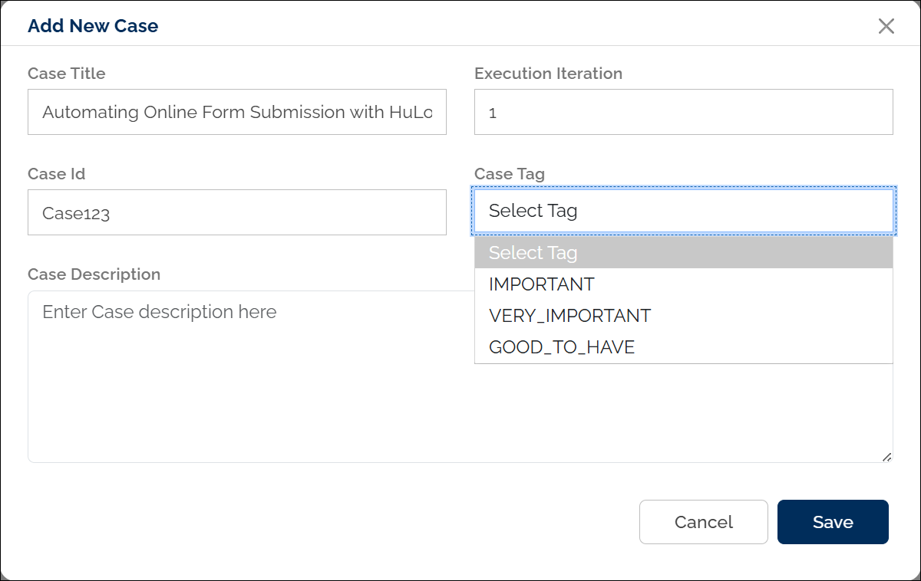Click the Case Id input showing Case123
The image size is (921, 581).
click(236, 212)
